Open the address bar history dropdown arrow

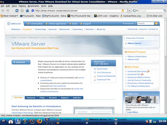129,11
